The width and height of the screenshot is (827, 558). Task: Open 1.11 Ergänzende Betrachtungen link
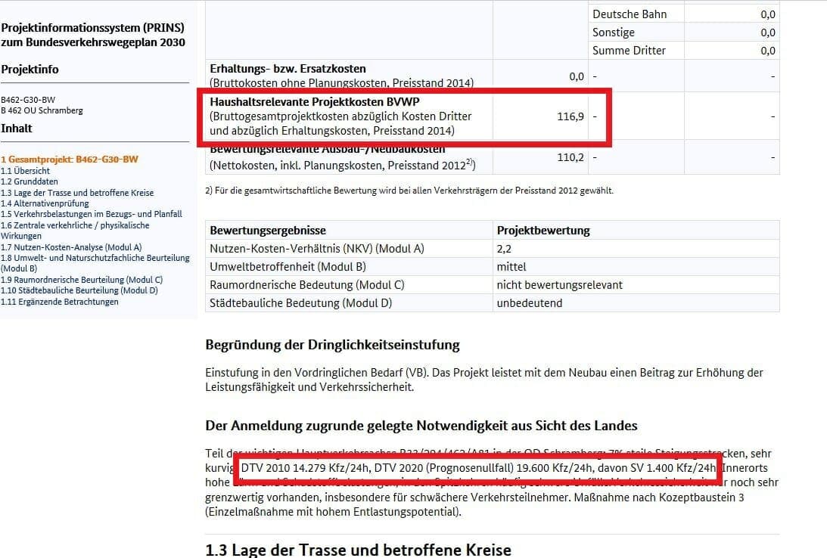point(60,302)
